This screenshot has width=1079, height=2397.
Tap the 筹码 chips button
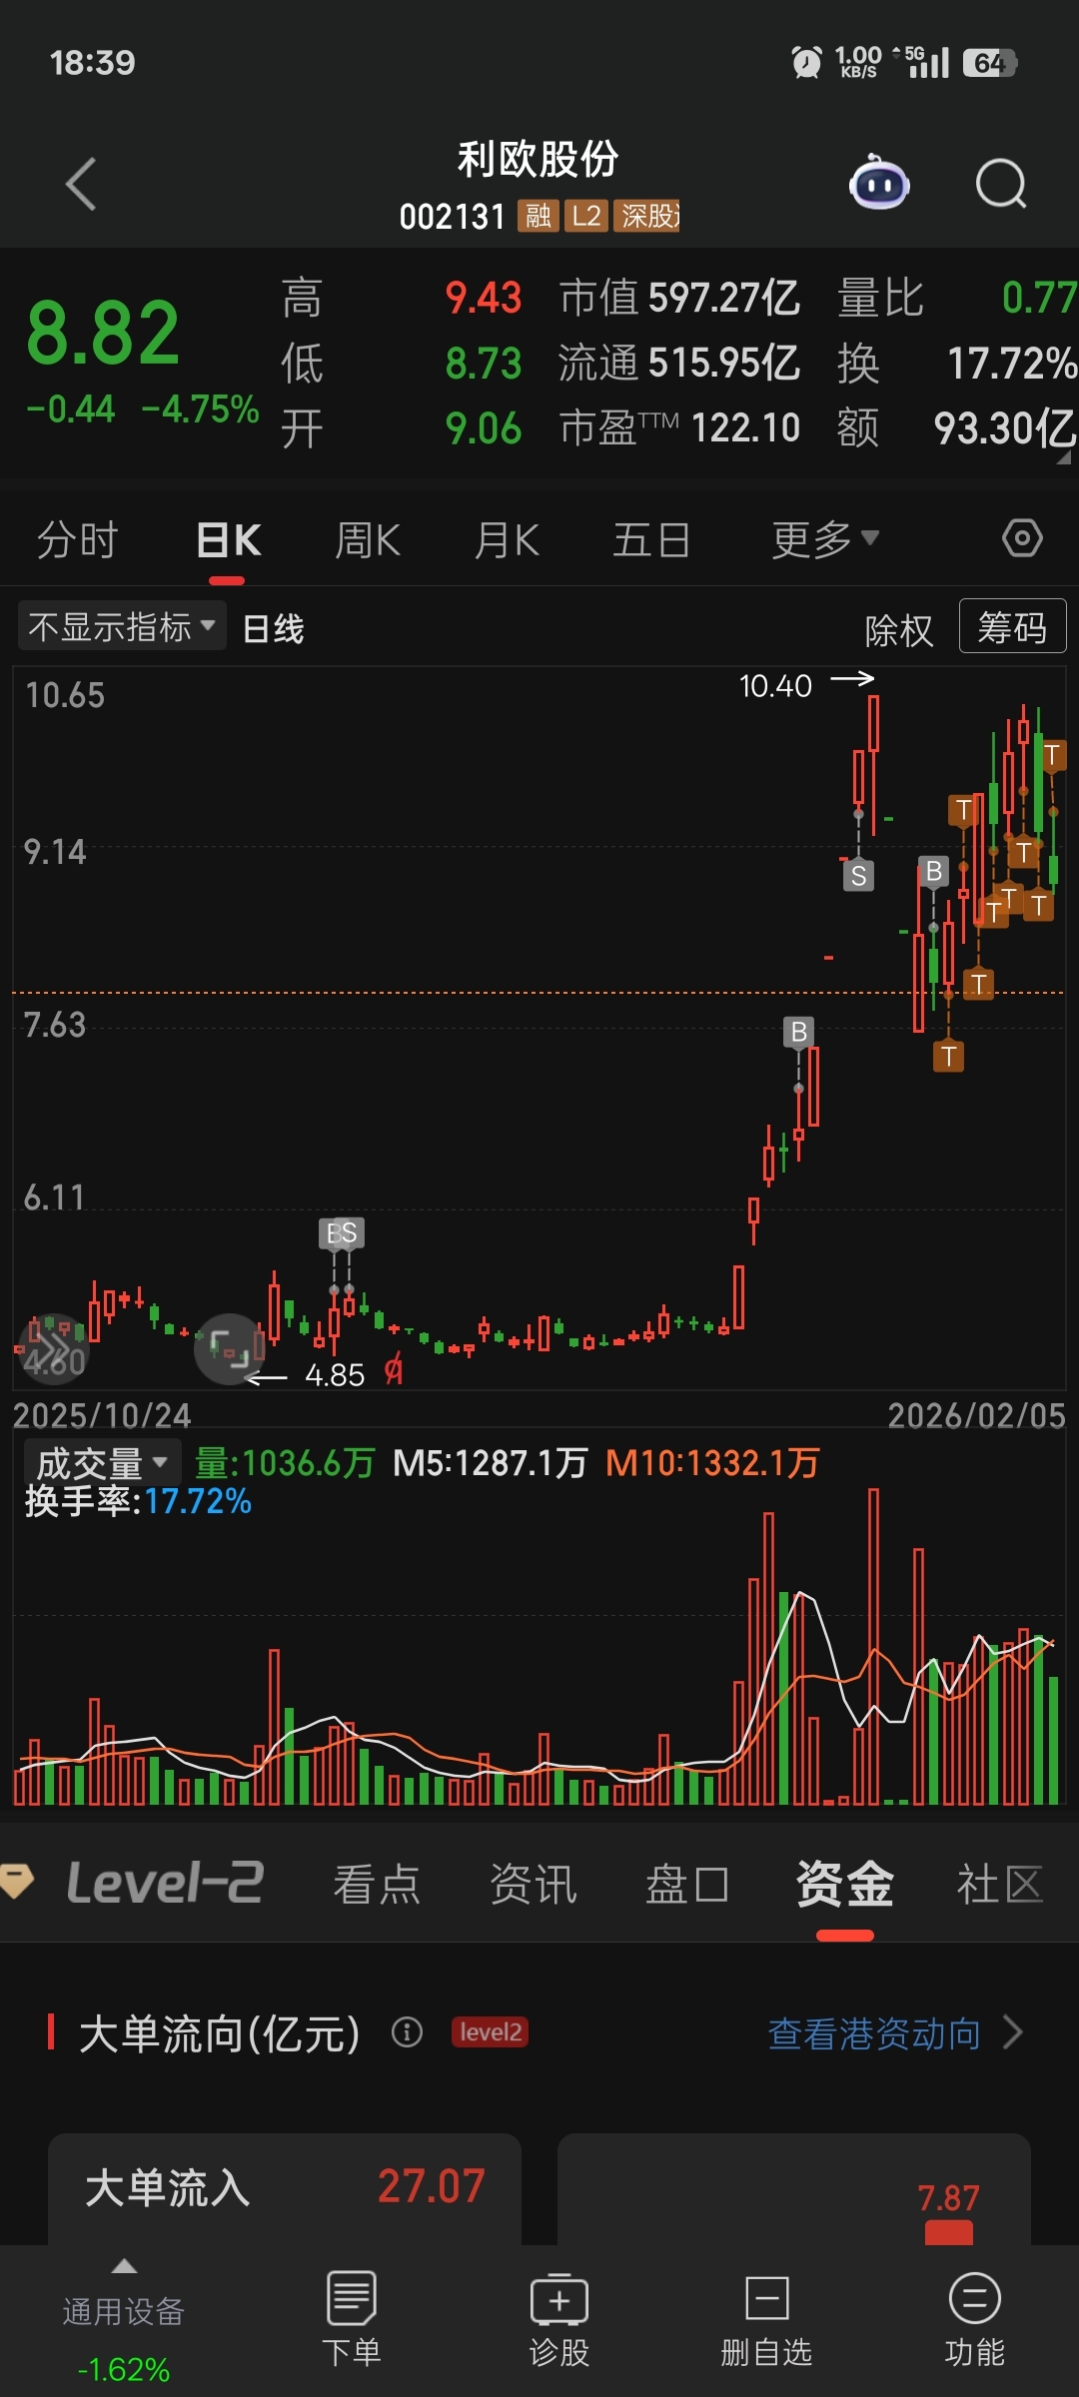(x=1012, y=626)
